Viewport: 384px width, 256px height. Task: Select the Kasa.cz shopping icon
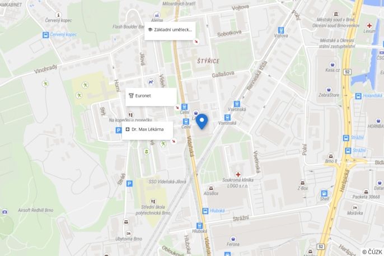coord(333,64)
